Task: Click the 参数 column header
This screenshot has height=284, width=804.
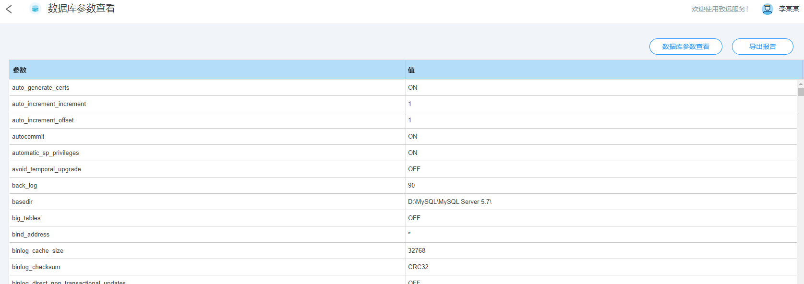Action: click(207, 70)
